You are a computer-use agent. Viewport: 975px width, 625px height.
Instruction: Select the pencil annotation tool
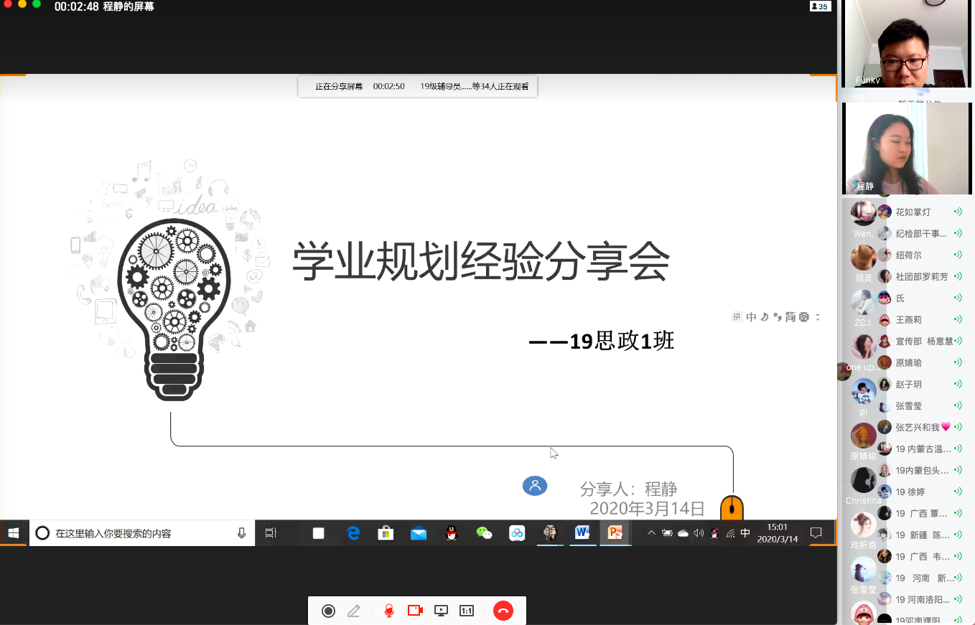353,611
